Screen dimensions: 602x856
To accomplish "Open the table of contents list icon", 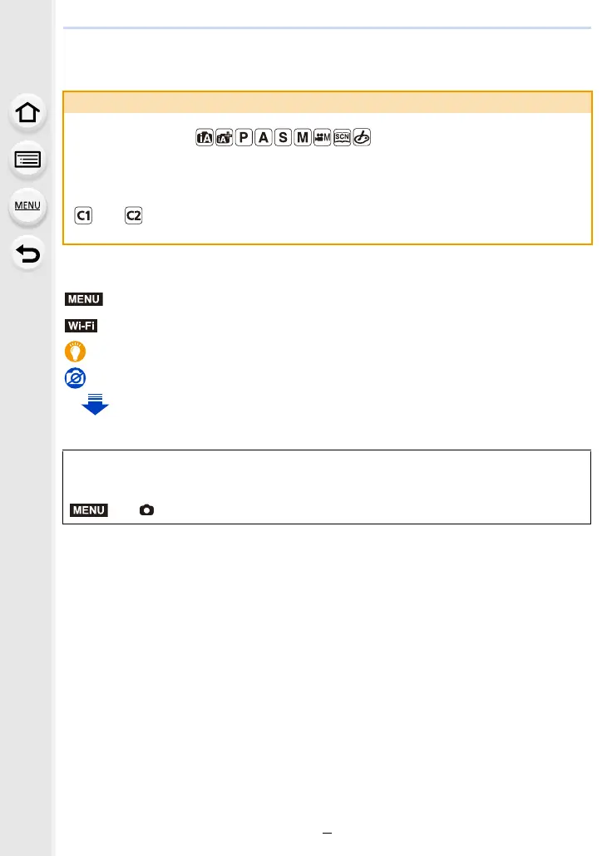I will pos(27,160).
